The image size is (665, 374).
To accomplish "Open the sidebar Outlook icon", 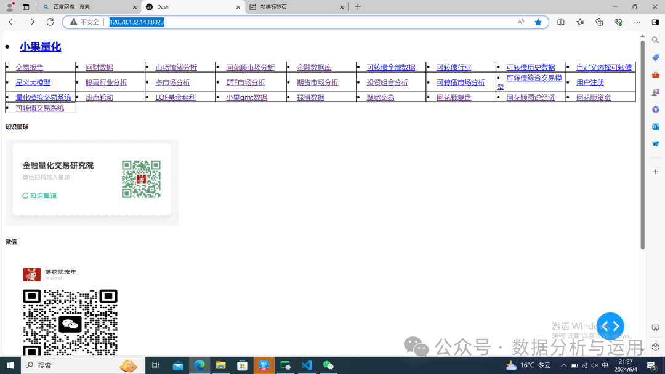I will click(655, 127).
